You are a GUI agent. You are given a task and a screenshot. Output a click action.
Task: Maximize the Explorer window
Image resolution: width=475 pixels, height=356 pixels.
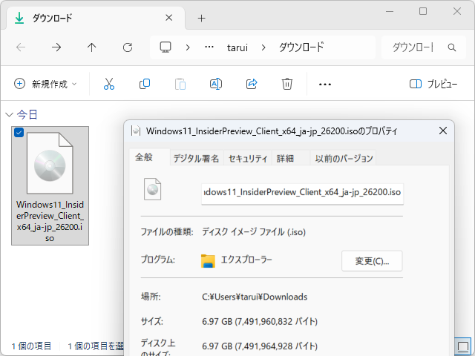[x=423, y=12]
